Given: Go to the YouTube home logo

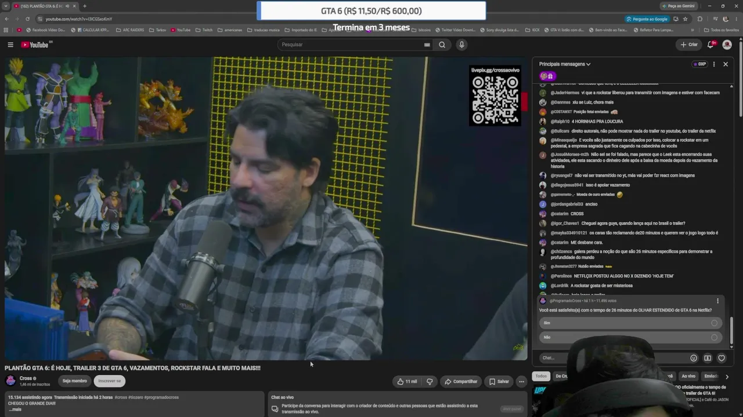Looking at the screenshot, I should tap(35, 45).
